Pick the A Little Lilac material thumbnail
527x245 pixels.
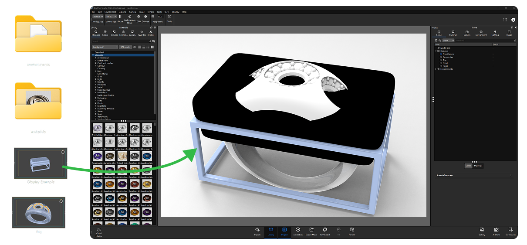point(98,128)
